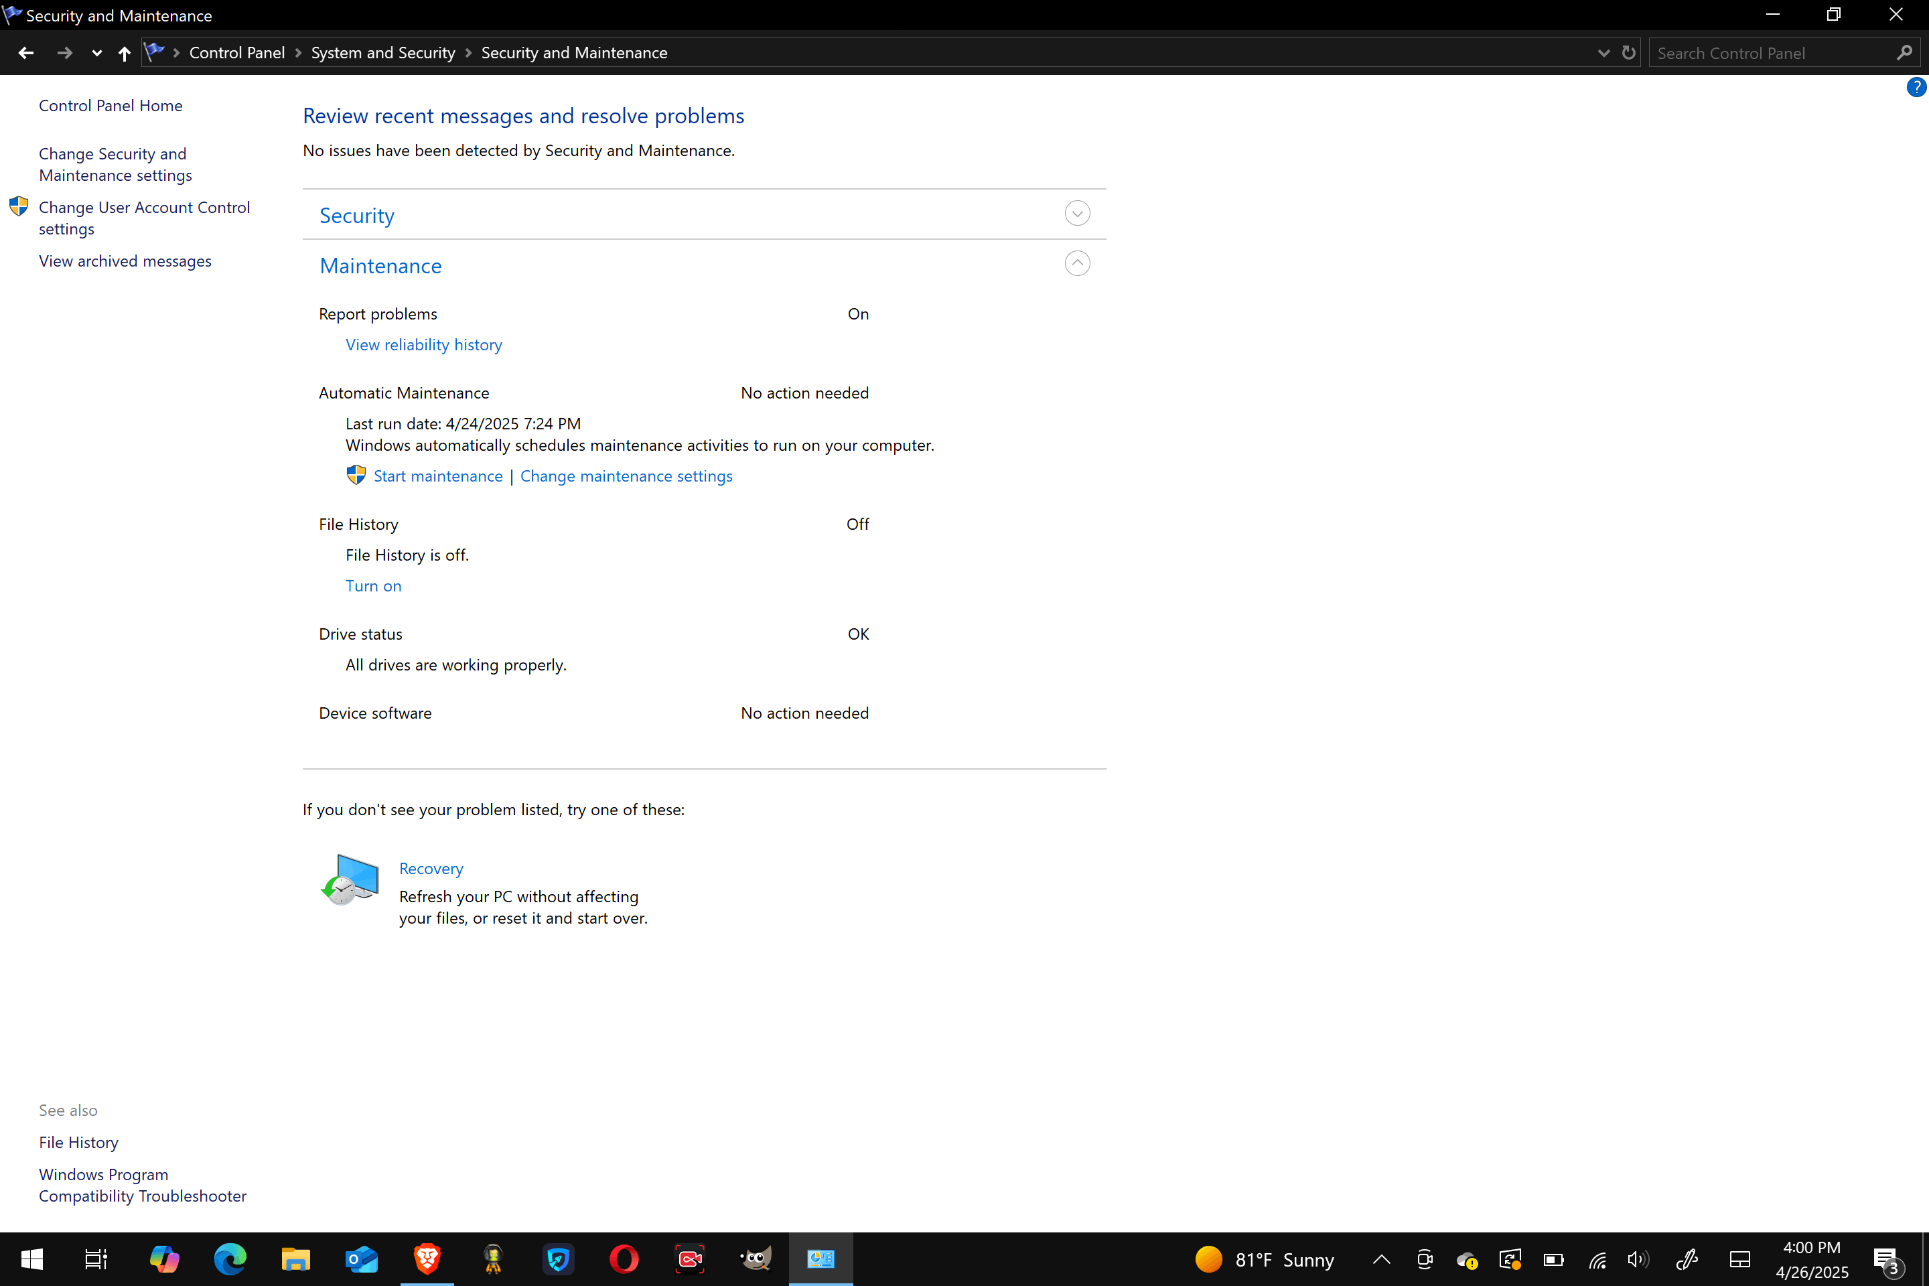Open the notification center icon

tap(1888, 1261)
